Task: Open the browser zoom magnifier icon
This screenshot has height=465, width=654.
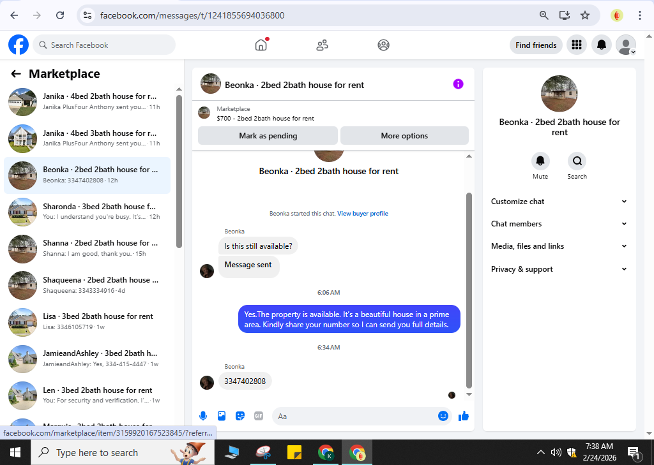Action: [x=544, y=15]
